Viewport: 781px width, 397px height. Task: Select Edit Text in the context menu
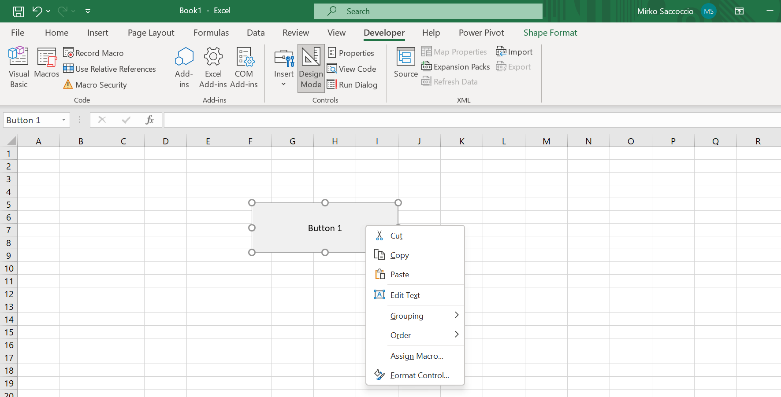(415, 295)
